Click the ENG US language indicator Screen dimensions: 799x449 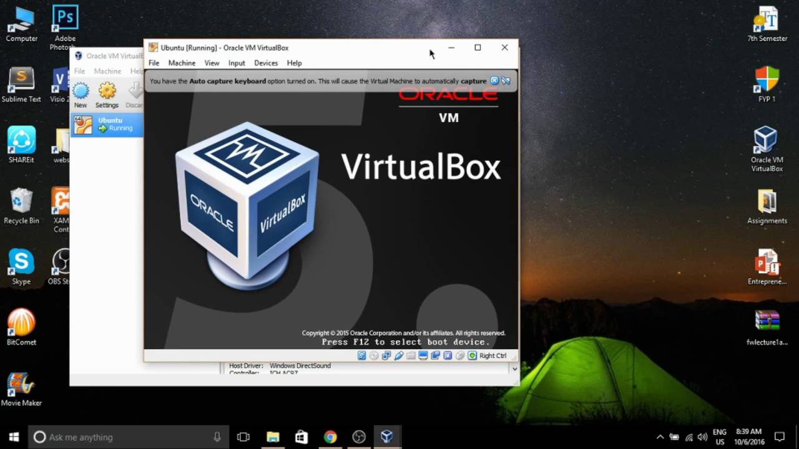click(720, 437)
